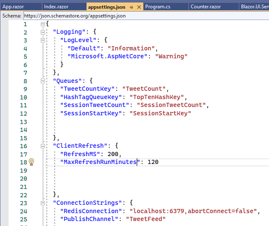Click the "HashTagQueueKey" key
The height and width of the screenshot is (226, 269).
coord(91,97)
